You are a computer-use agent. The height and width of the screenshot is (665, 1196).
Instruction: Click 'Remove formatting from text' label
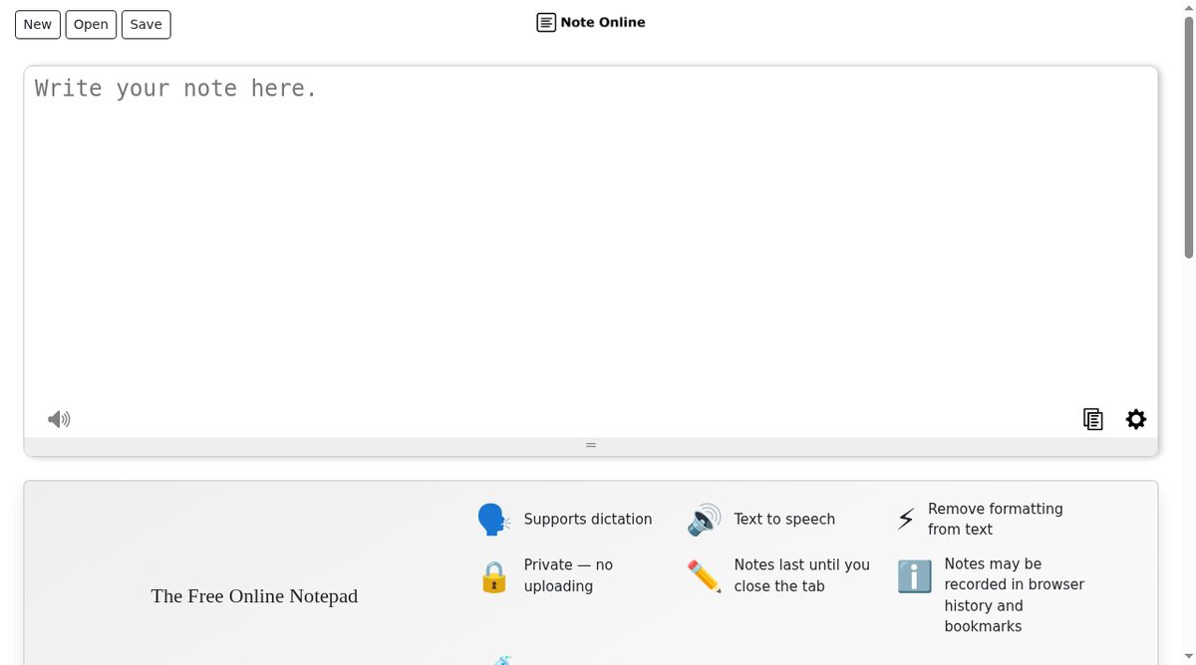[x=996, y=519]
